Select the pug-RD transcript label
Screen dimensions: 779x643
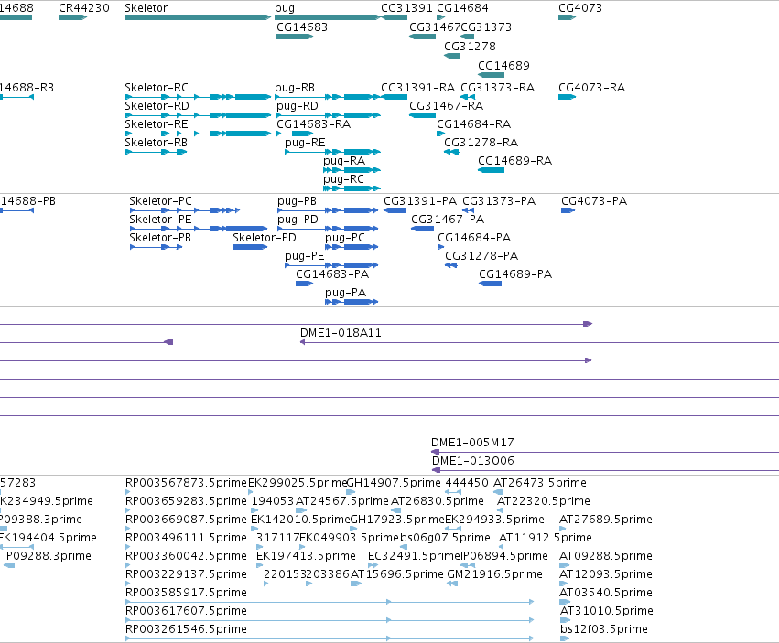(x=298, y=106)
